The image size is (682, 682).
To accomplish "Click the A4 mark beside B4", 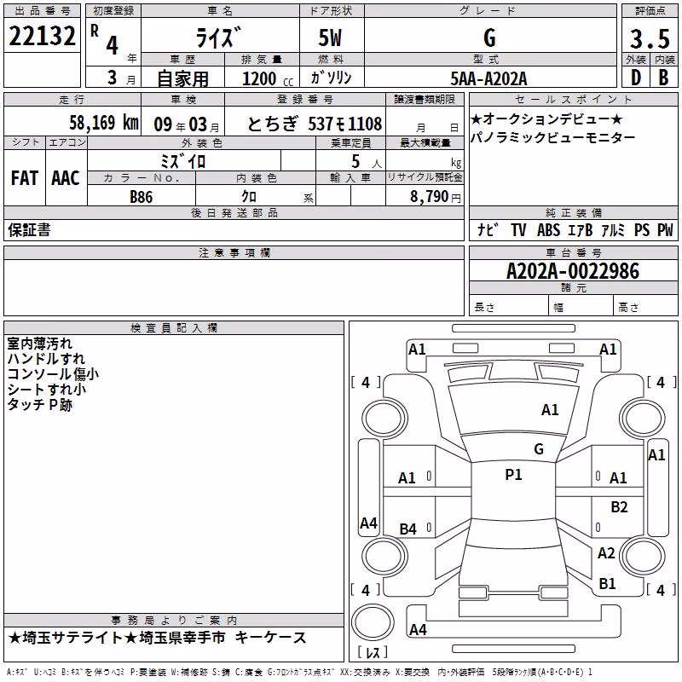I will [368, 523].
